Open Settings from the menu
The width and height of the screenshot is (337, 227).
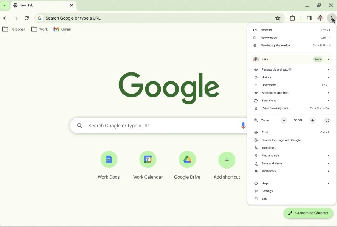click(x=292, y=191)
